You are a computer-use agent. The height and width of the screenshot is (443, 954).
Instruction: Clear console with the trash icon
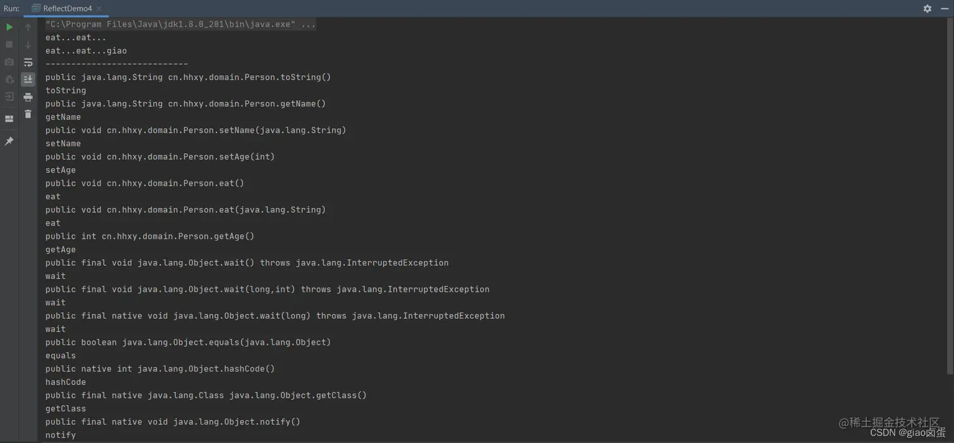click(28, 114)
